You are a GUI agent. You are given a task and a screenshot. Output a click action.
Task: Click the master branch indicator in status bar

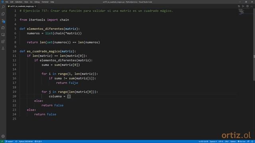click(x=9, y=141)
